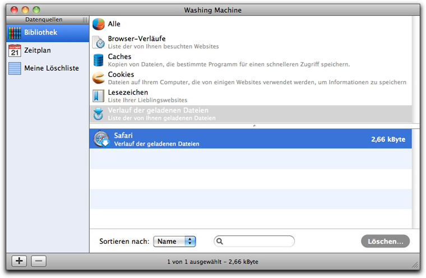
Task: Click the Lesezeichen bookmark icon
Action: (x=98, y=96)
